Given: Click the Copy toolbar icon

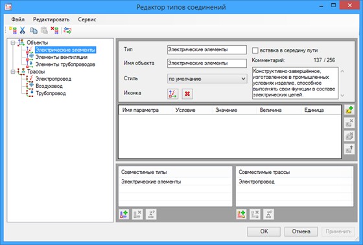Looking at the screenshot, I should tap(34, 30).
